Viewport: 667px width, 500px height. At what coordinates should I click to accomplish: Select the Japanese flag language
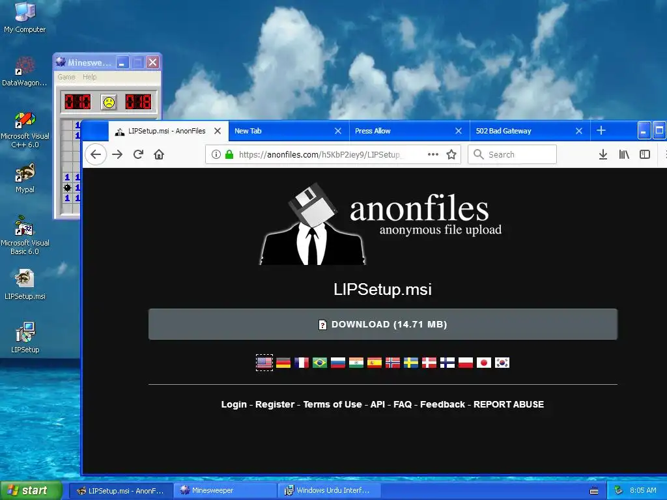point(484,363)
